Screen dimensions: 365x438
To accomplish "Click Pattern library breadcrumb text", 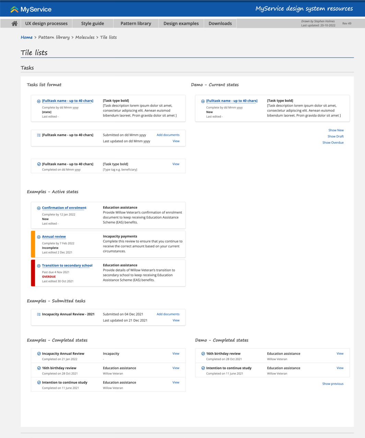I will [x=54, y=37].
